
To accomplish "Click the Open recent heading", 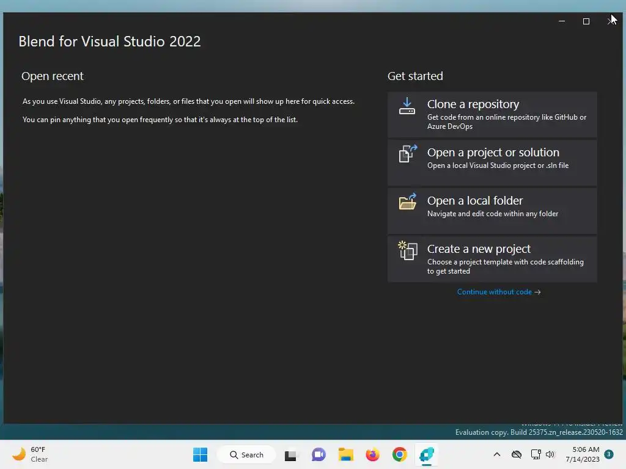I will click(x=53, y=76).
